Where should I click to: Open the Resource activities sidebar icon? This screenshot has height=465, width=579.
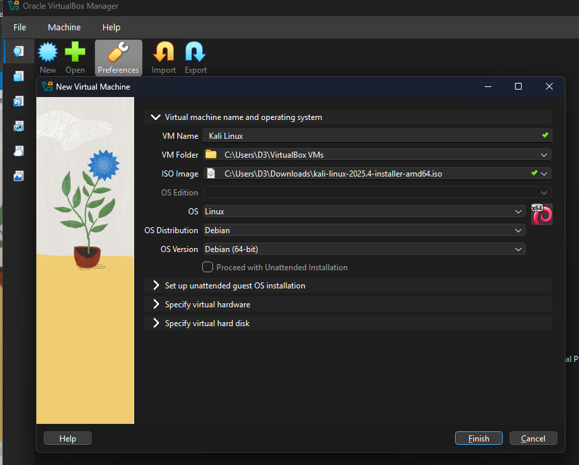[18, 176]
